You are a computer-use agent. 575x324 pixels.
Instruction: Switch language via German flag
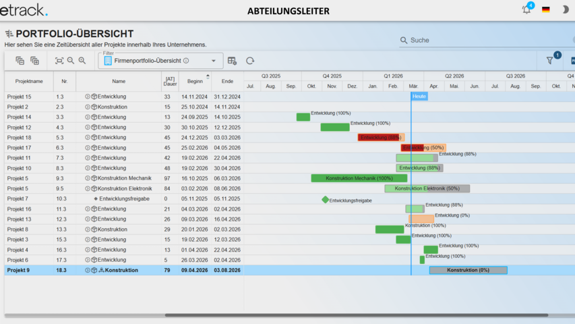coord(545,9)
